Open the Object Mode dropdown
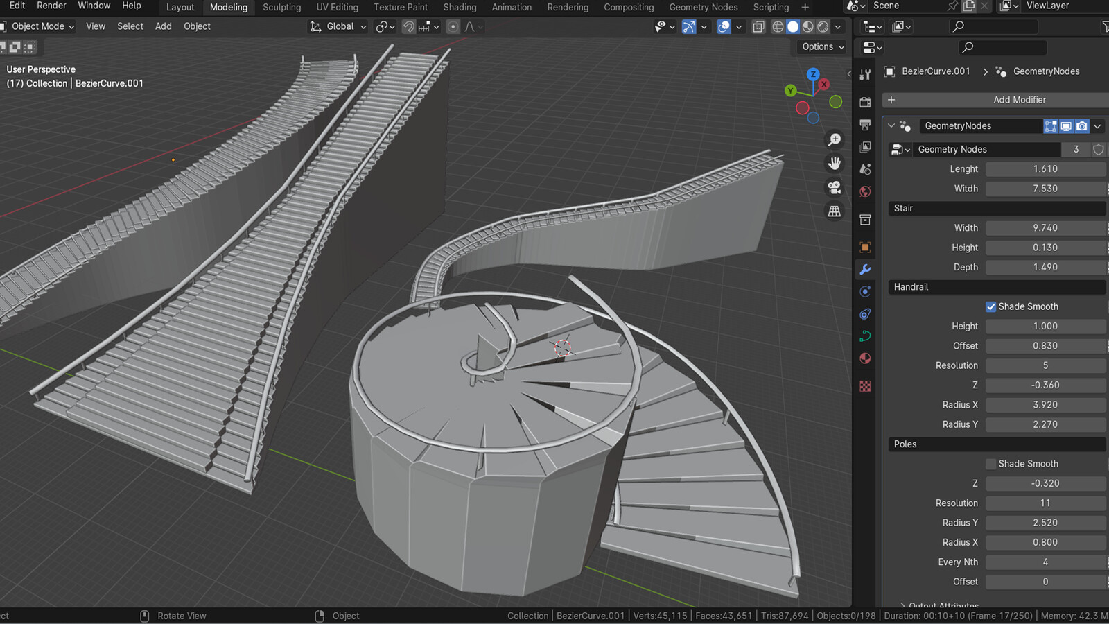The width and height of the screenshot is (1109, 624). pyautogui.click(x=38, y=26)
